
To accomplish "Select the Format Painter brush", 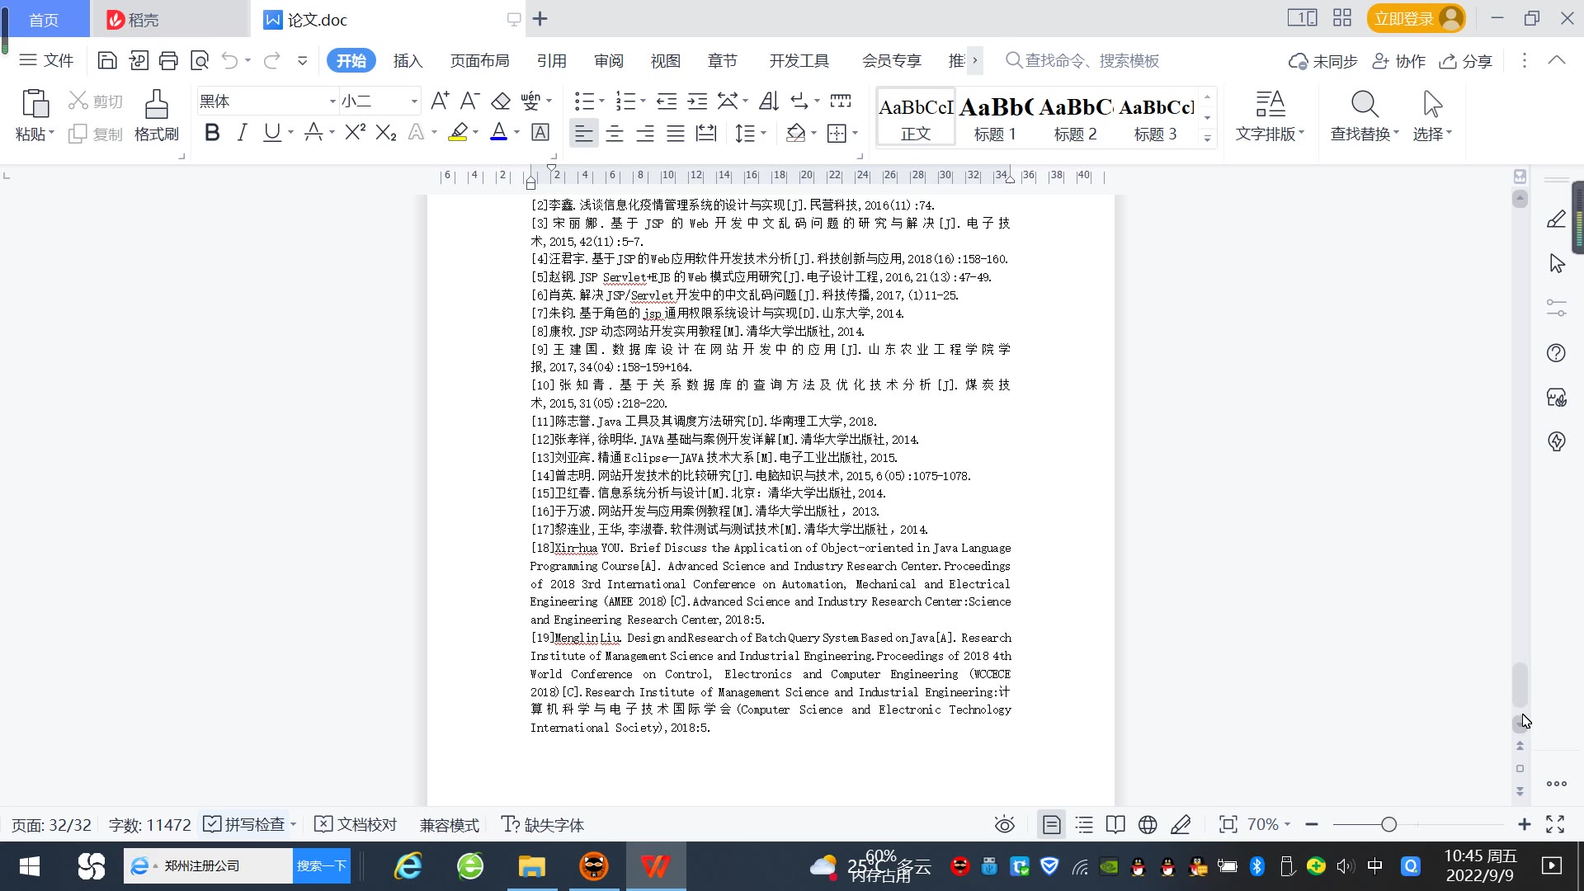I will coord(157,105).
